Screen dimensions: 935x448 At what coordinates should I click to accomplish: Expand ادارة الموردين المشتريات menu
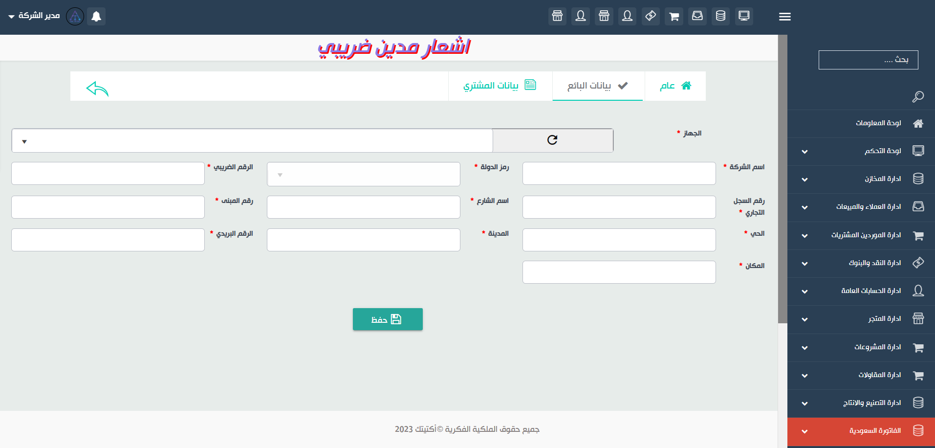click(x=861, y=235)
